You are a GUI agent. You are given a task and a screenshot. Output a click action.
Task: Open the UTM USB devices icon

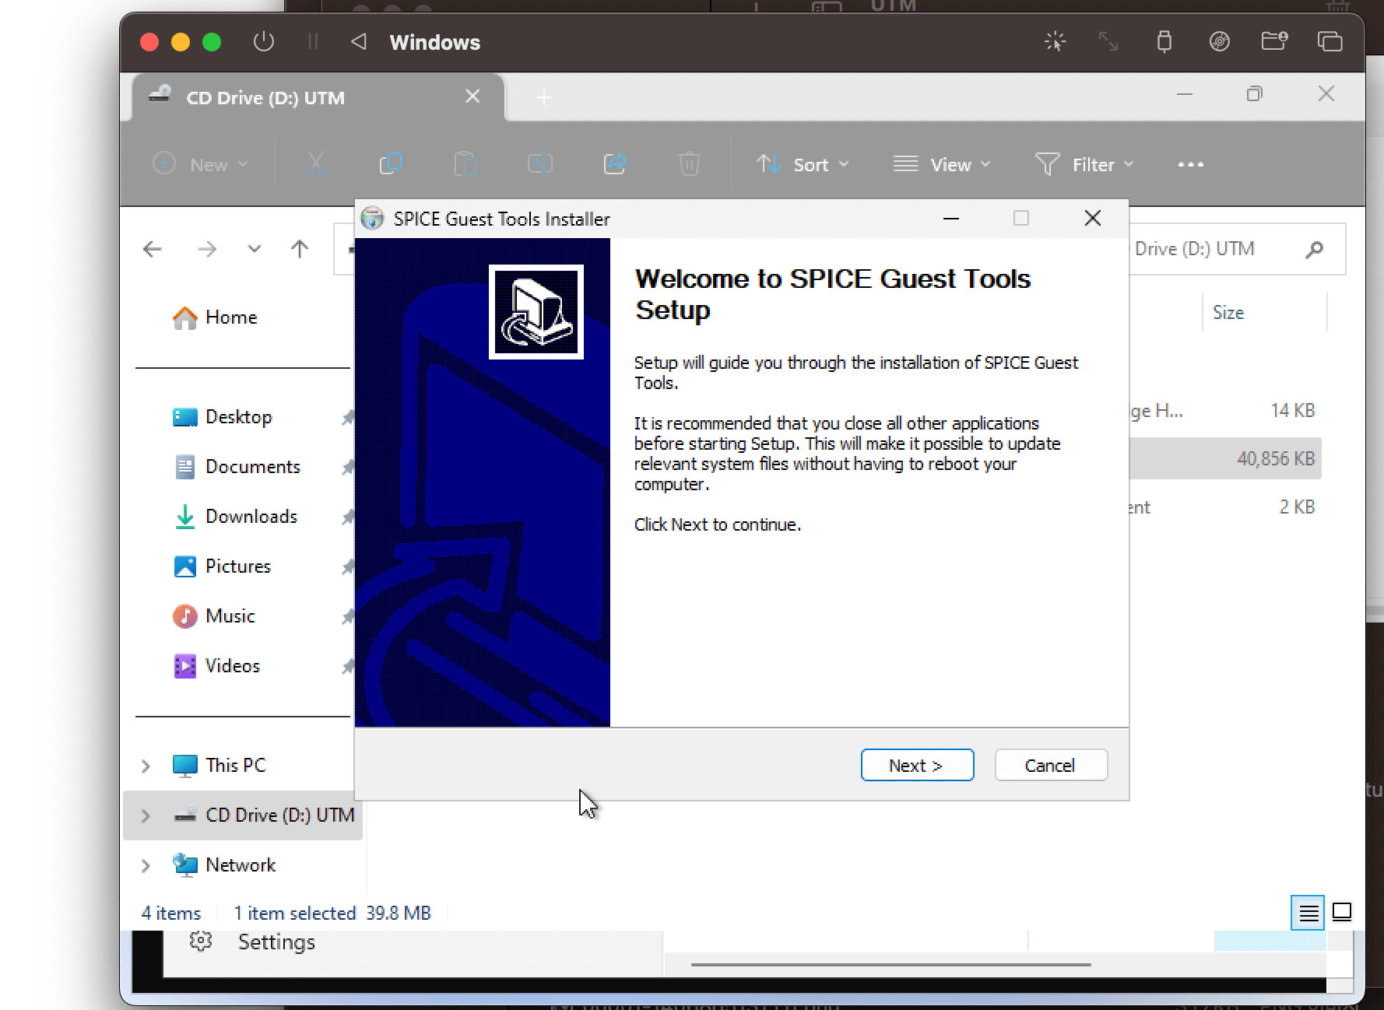coord(1164,41)
